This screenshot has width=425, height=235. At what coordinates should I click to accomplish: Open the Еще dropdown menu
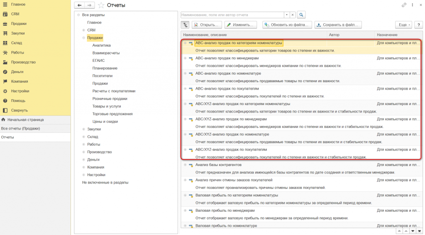[x=403, y=24]
